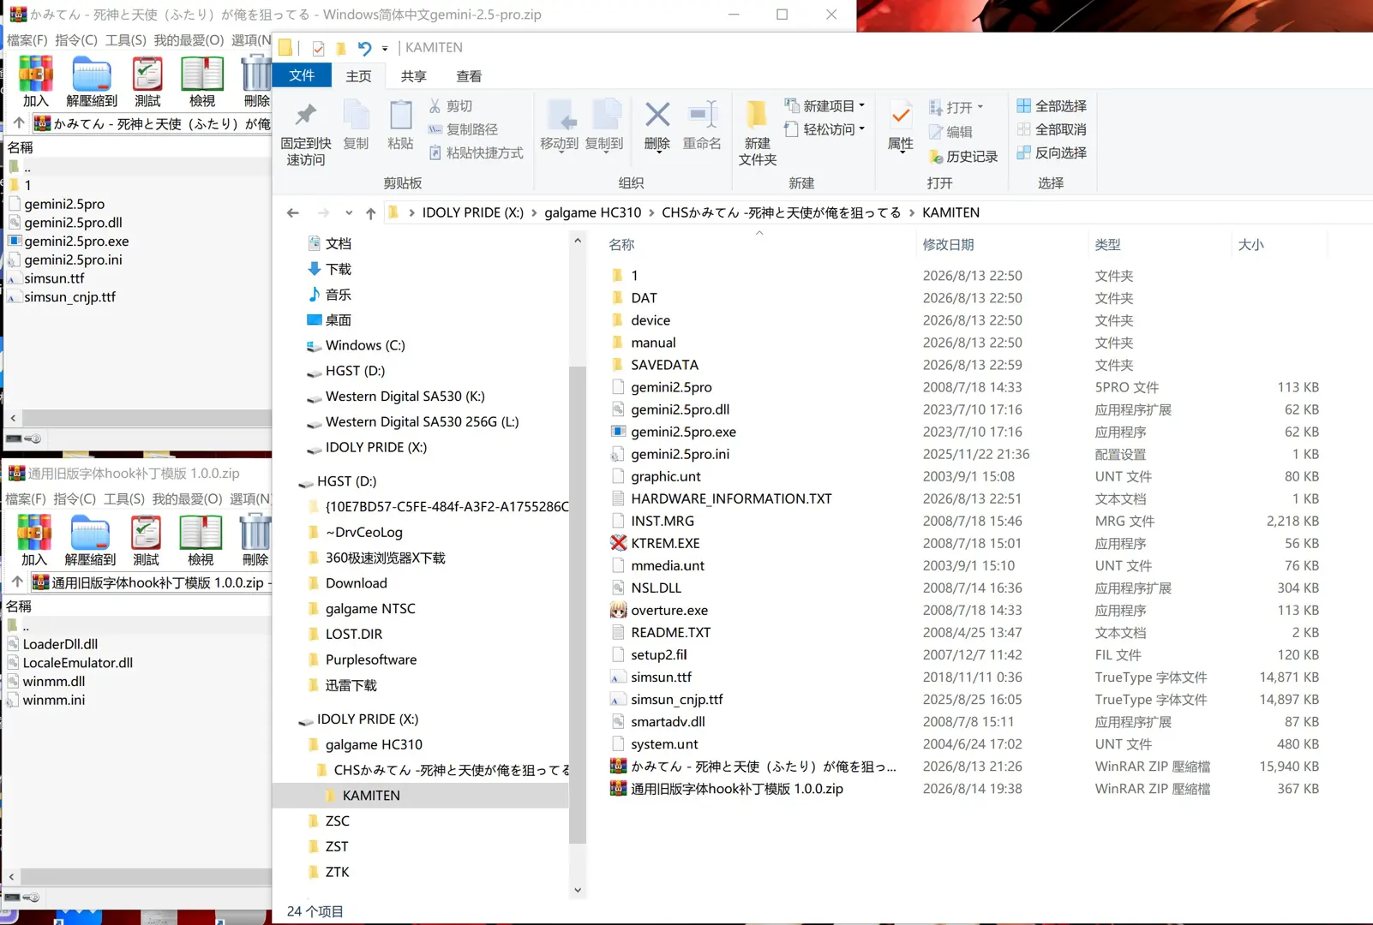Switch to the Share (共享) ribbon tab
Image resolution: width=1373 pixels, height=925 pixels.
(413, 76)
